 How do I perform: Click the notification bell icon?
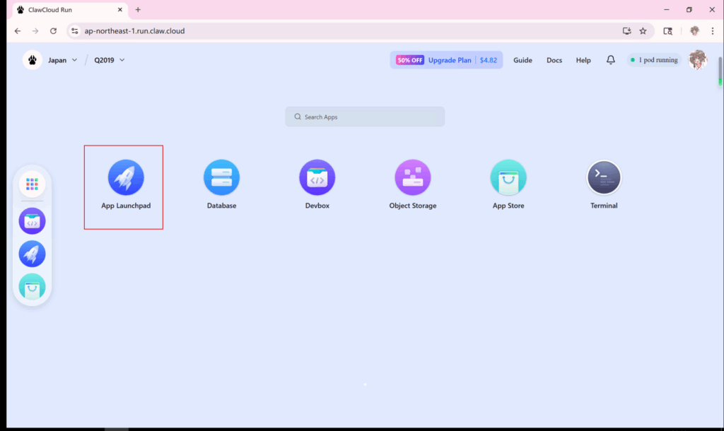[x=611, y=60]
